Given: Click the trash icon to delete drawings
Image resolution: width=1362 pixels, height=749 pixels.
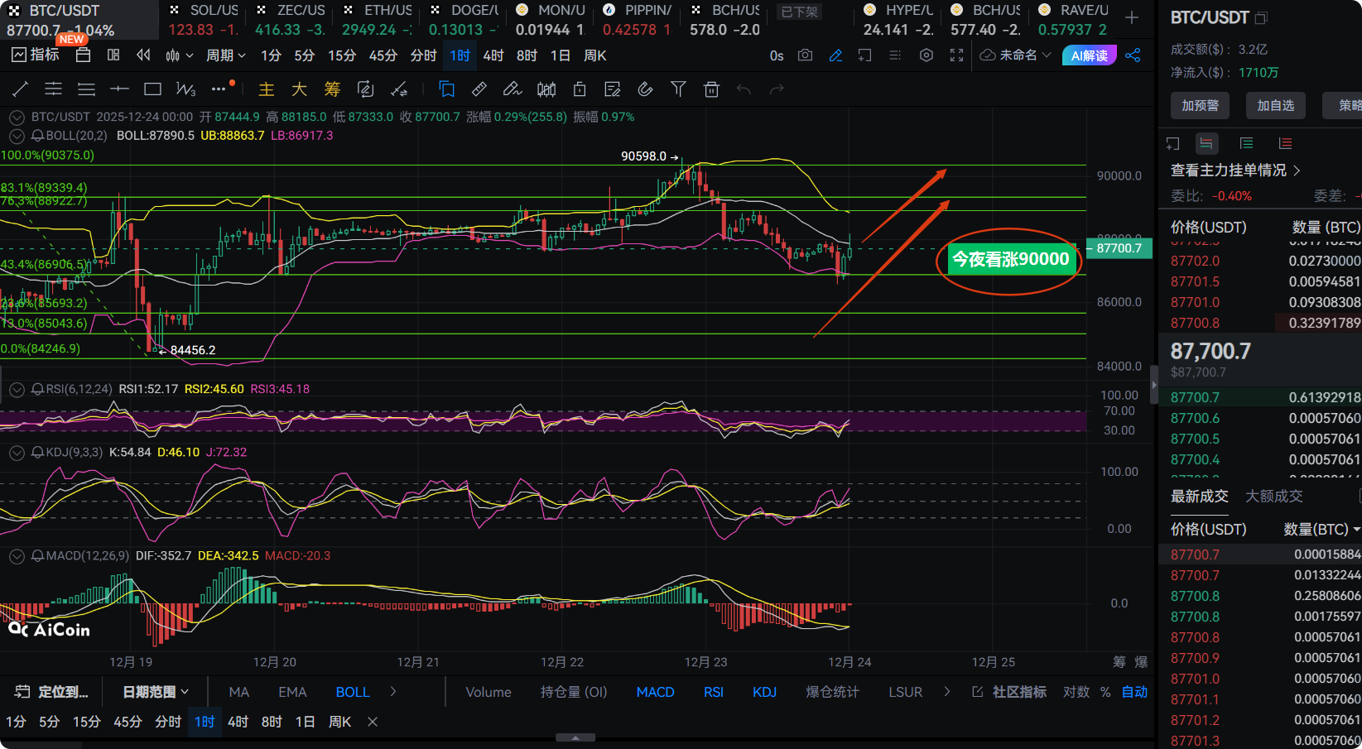Looking at the screenshot, I should (x=711, y=89).
